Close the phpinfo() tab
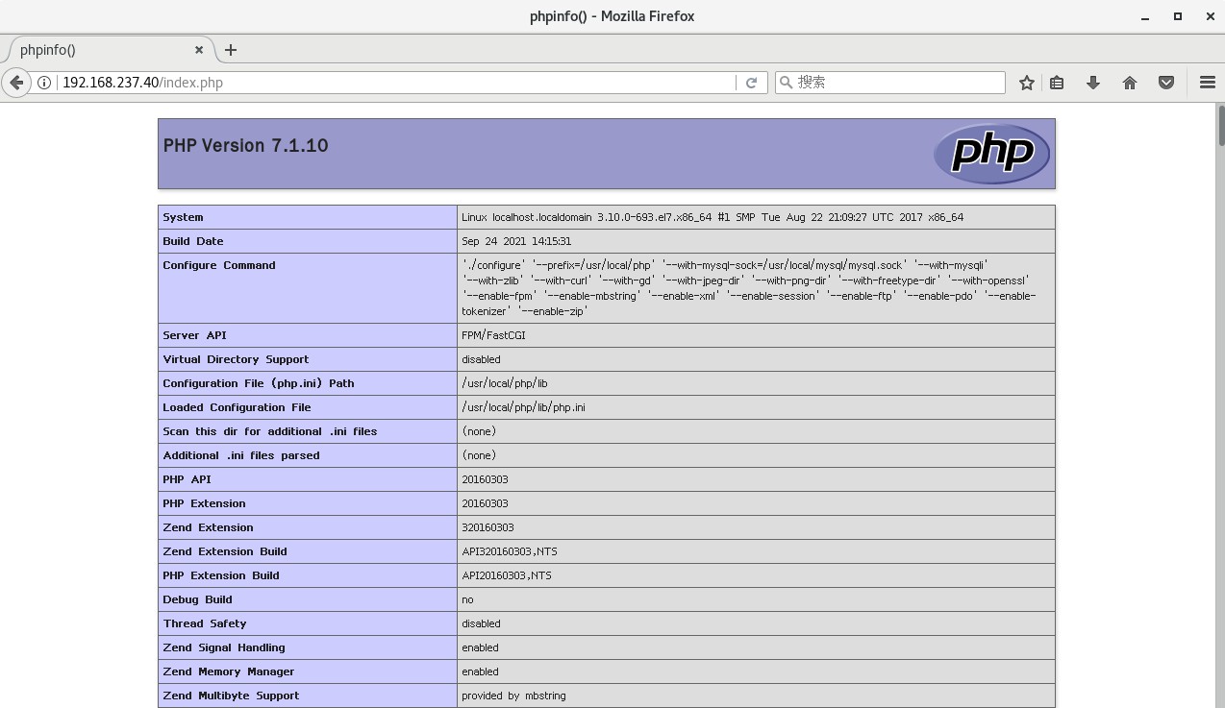Image resolution: width=1225 pixels, height=708 pixels. [199, 50]
